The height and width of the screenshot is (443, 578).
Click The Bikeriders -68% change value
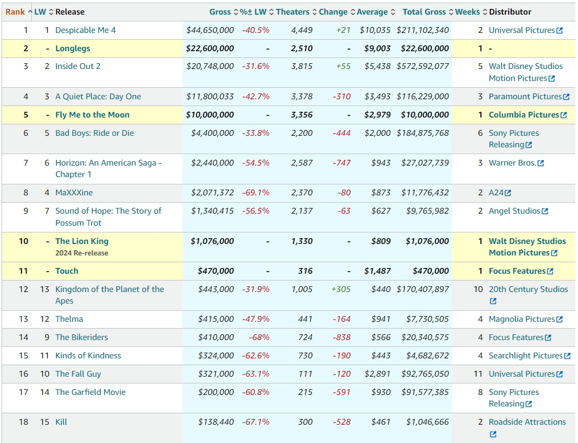click(259, 337)
